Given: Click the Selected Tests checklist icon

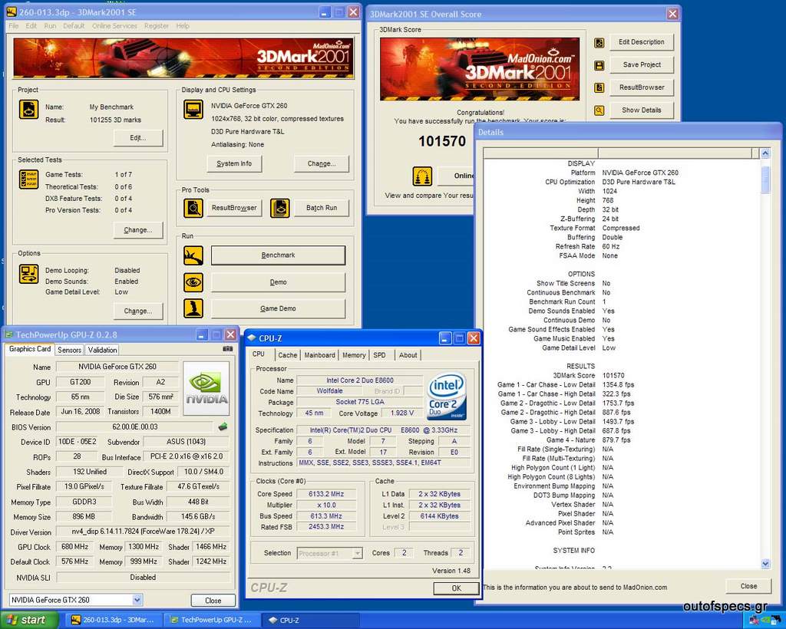Looking at the screenshot, I should (x=28, y=179).
